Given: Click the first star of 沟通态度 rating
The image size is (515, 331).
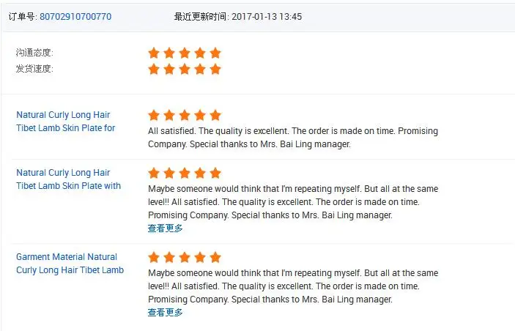Looking at the screenshot, I should [154, 53].
